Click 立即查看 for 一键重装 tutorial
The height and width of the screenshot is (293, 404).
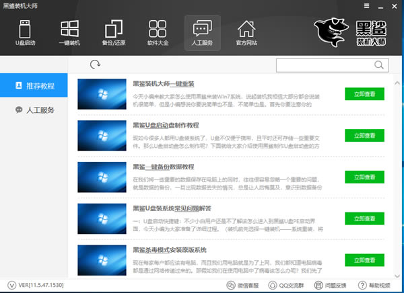(364, 94)
